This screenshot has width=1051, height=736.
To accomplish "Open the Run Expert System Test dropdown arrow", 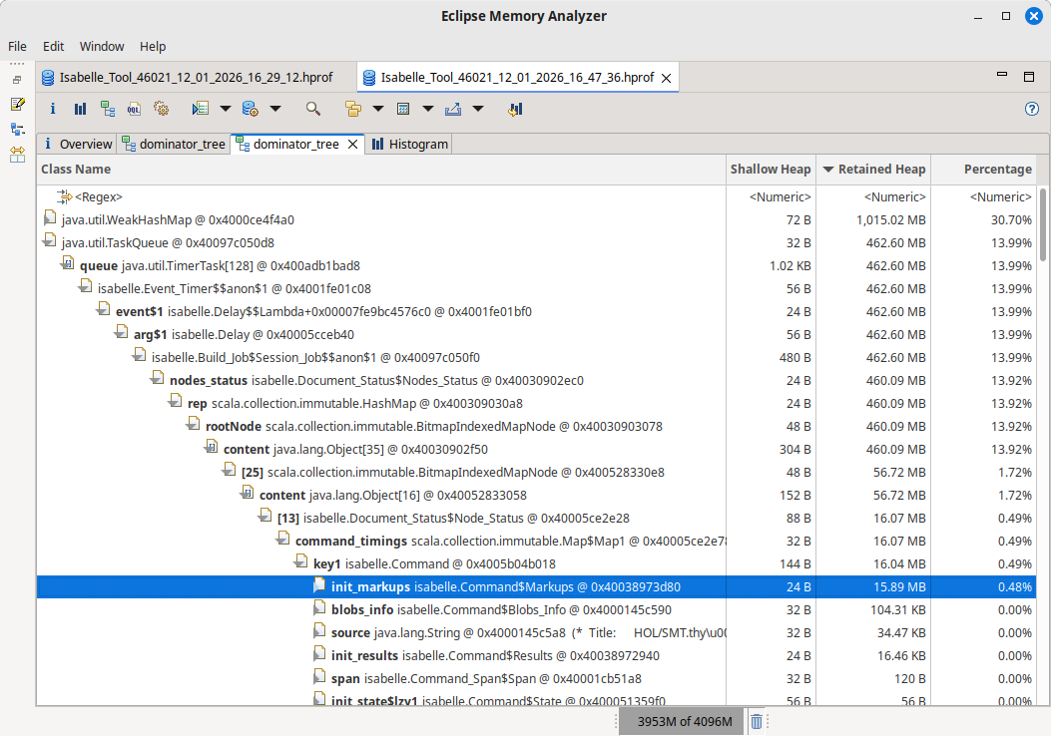I will [x=226, y=109].
